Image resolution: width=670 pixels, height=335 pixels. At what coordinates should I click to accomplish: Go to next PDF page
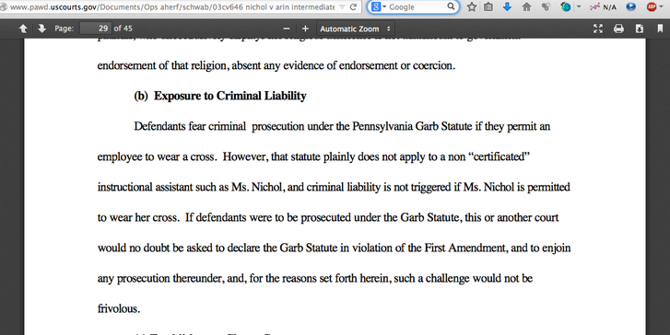[41, 29]
